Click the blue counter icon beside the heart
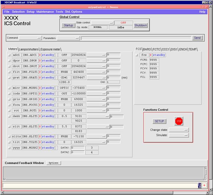This screenshot has width=213, height=195. [x=200, y=185]
